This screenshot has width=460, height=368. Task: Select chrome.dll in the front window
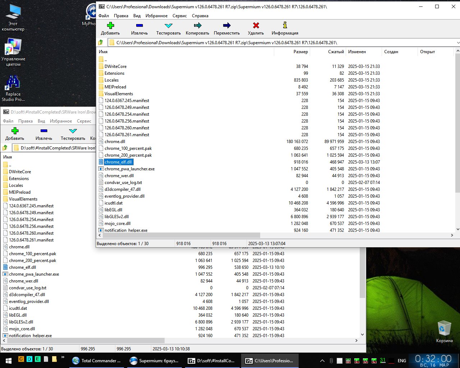[x=115, y=142]
